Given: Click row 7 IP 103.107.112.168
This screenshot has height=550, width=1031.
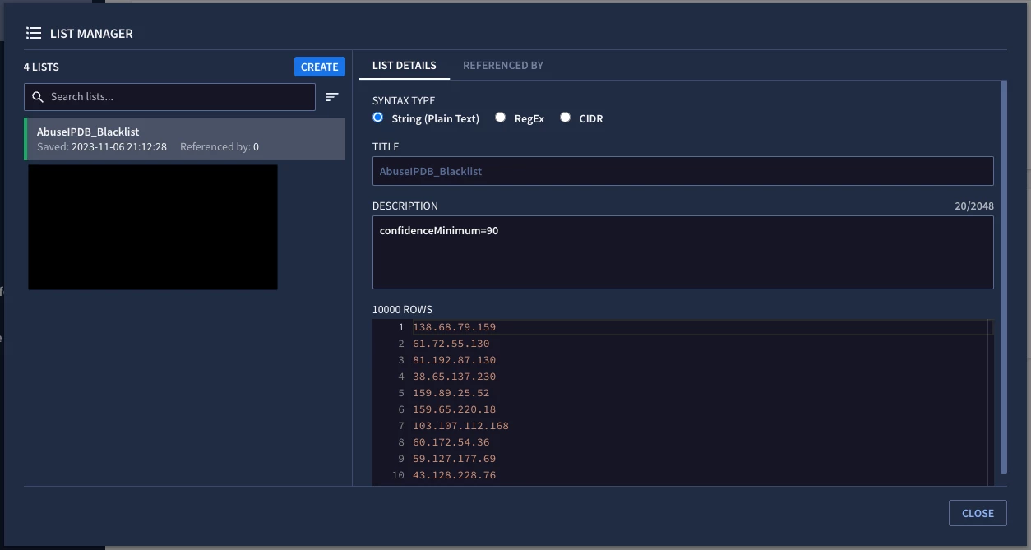Looking at the screenshot, I should pyautogui.click(x=461, y=426).
